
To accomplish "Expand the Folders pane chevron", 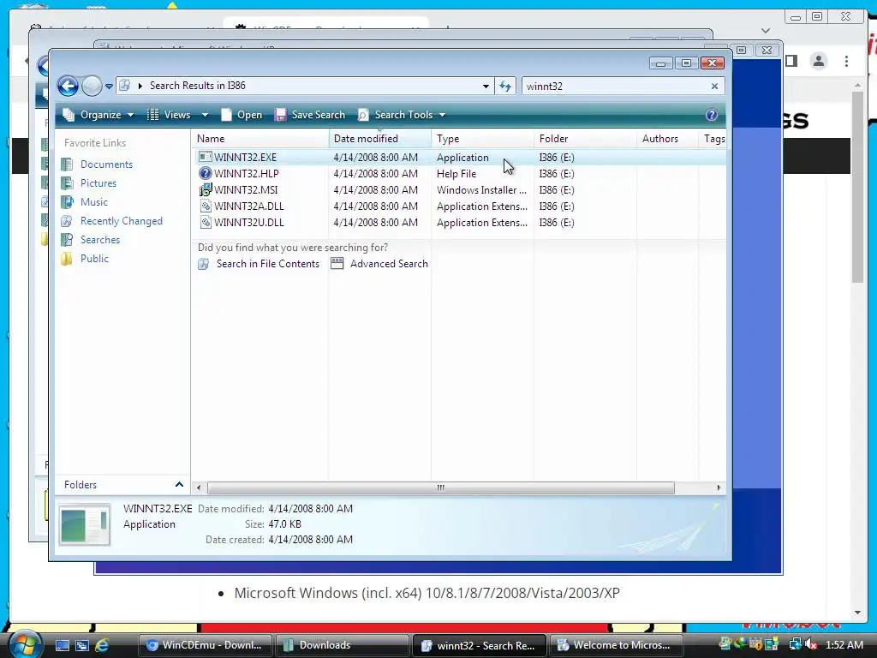I will pos(179,485).
